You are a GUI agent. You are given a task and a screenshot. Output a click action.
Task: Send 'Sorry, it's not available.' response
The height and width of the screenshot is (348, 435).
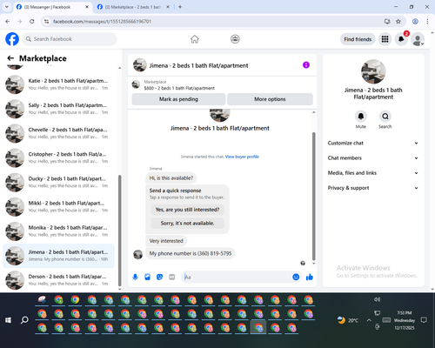(187, 223)
